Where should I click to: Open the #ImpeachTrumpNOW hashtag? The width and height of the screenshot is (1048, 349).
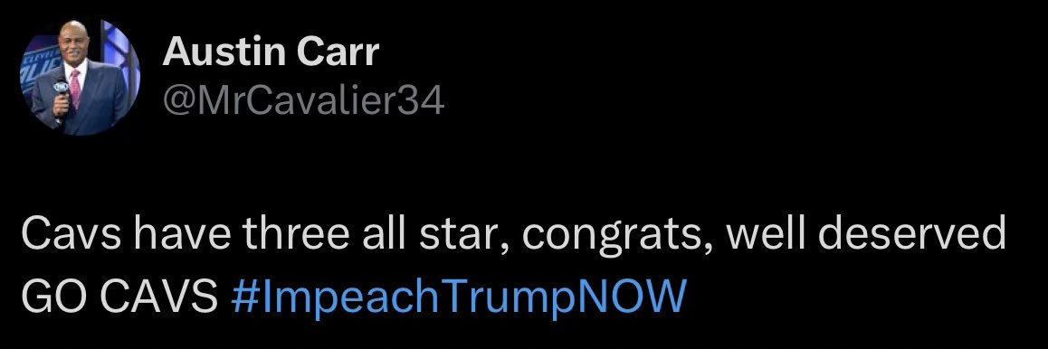[459, 295]
